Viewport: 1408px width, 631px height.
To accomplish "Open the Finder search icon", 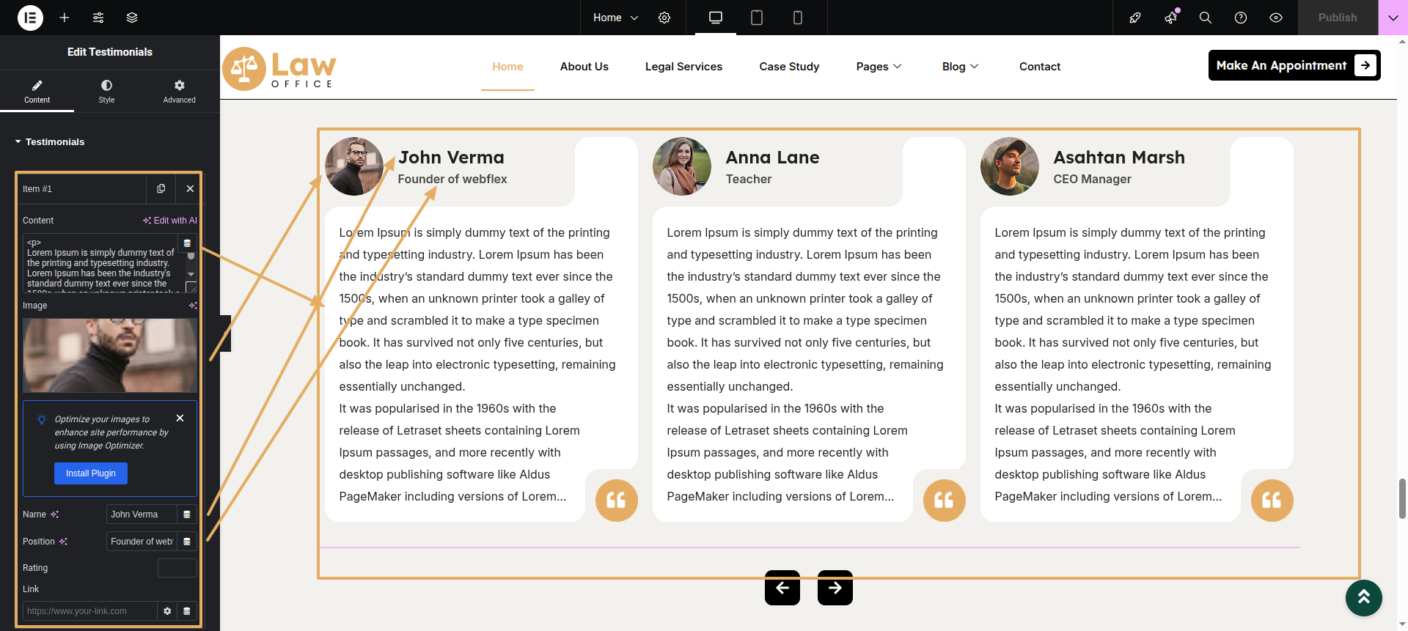I will click(x=1205, y=18).
